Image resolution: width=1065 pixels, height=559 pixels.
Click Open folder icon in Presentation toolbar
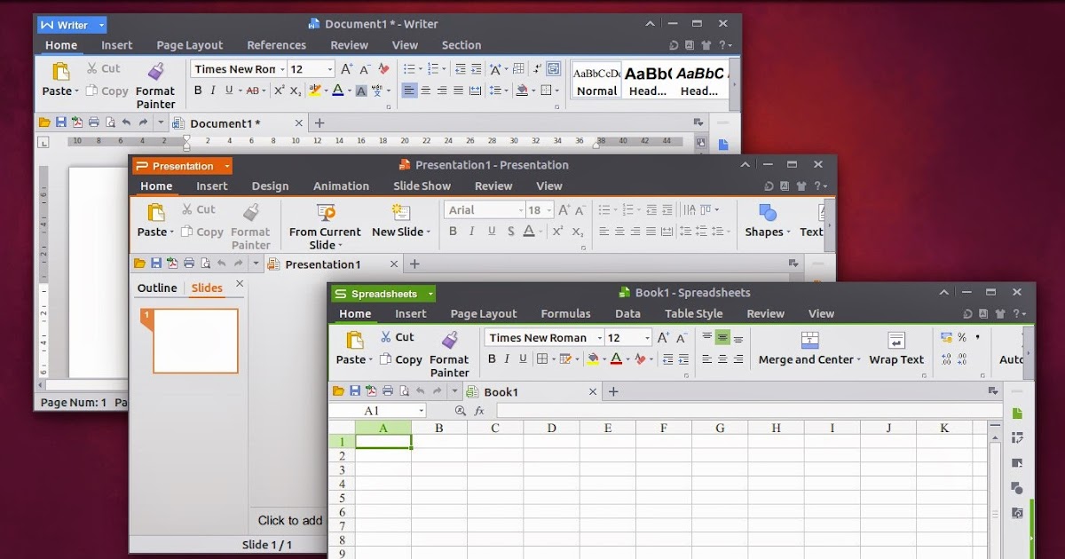(139, 264)
